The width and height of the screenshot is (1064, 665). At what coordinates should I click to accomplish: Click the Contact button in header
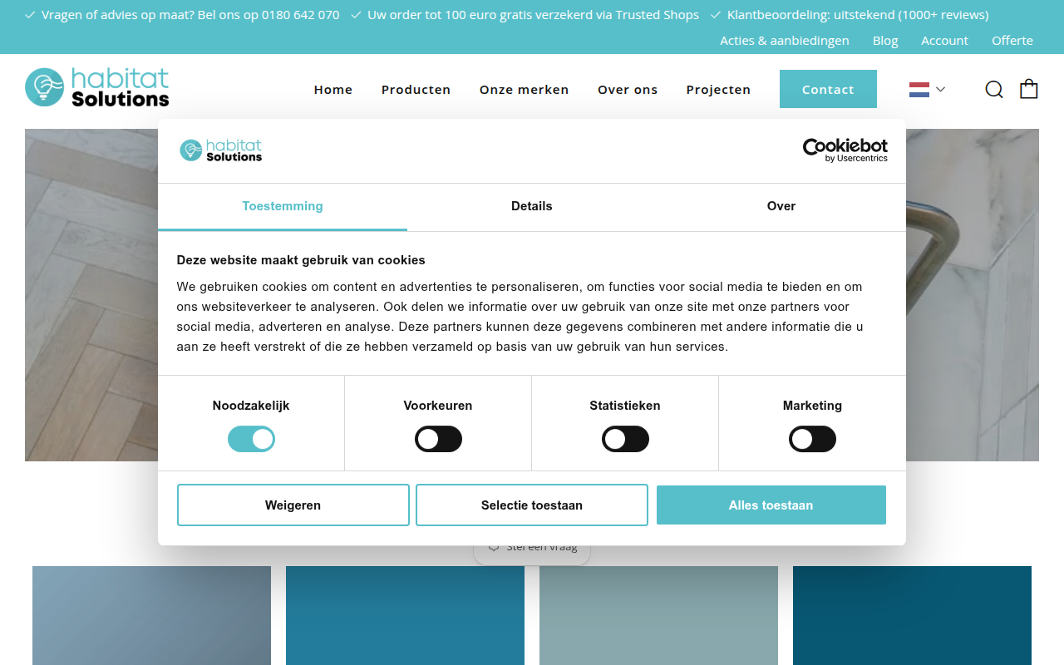pyautogui.click(x=828, y=89)
